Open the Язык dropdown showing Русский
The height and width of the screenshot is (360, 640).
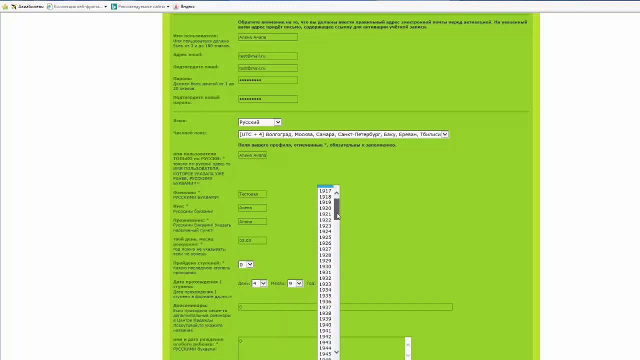260,122
